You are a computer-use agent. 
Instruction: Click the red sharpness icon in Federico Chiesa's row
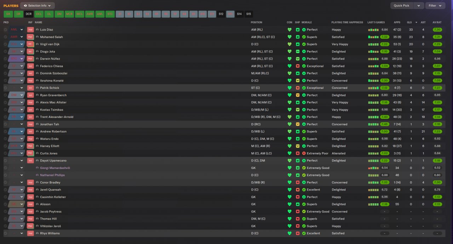click(x=298, y=66)
